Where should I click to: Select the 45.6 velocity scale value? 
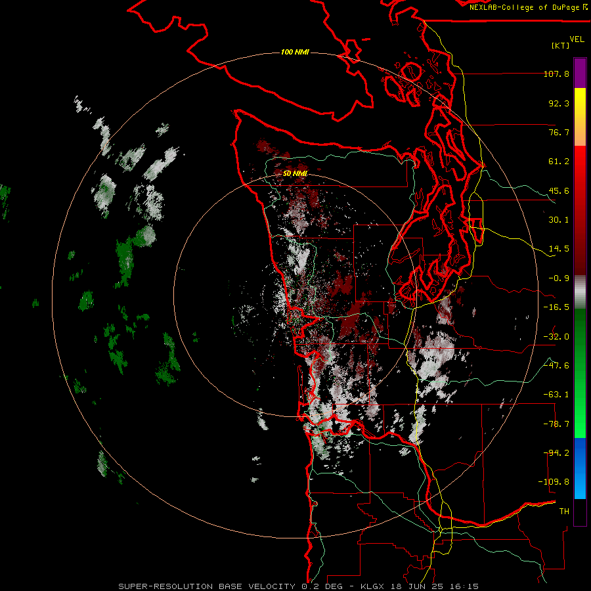(x=559, y=190)
